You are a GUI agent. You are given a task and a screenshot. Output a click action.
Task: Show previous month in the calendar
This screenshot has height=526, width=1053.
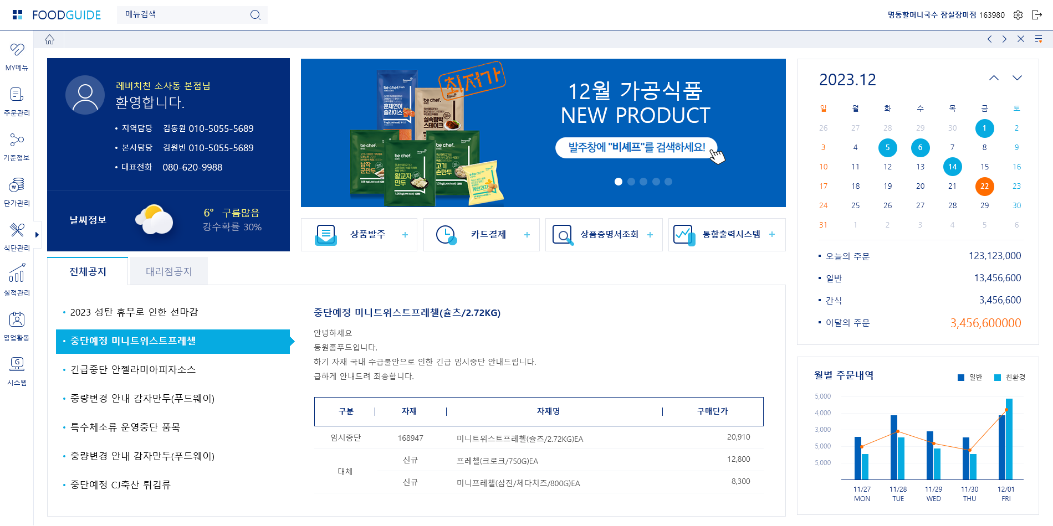[994, 78]
